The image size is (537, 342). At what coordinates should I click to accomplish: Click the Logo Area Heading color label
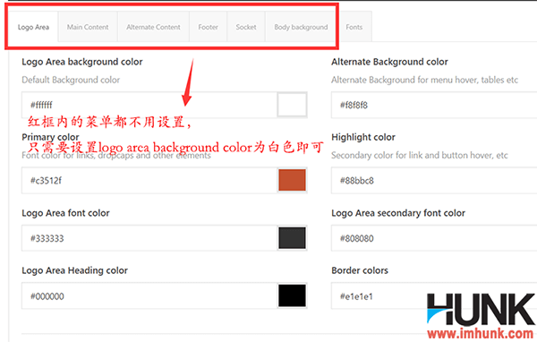74,270
